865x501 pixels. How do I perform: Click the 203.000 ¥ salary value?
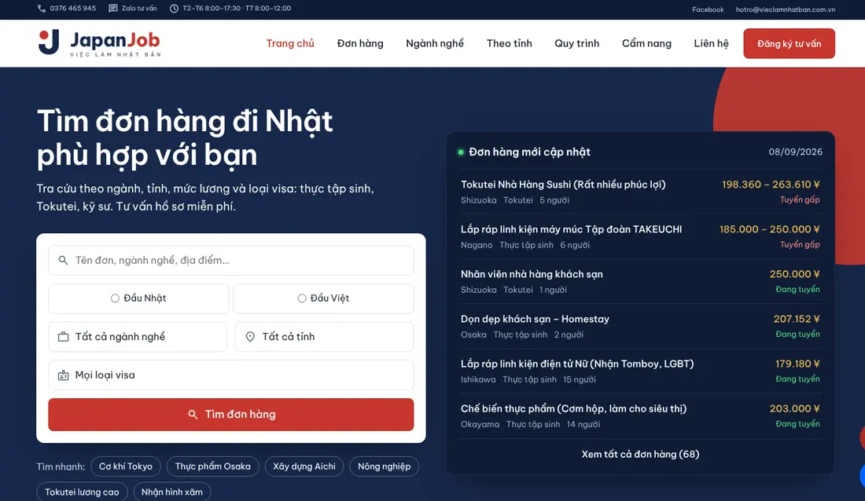coord(794,408)
